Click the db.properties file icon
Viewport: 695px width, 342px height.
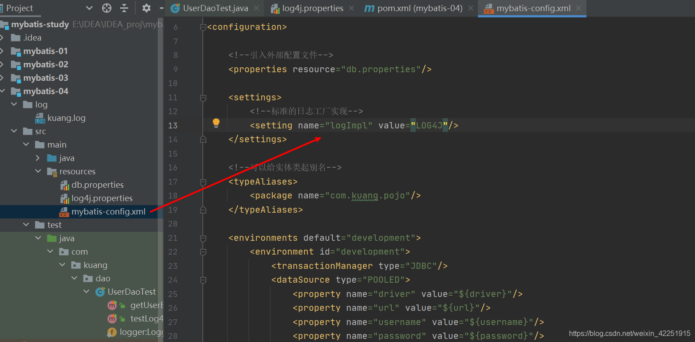pos(64,185)
